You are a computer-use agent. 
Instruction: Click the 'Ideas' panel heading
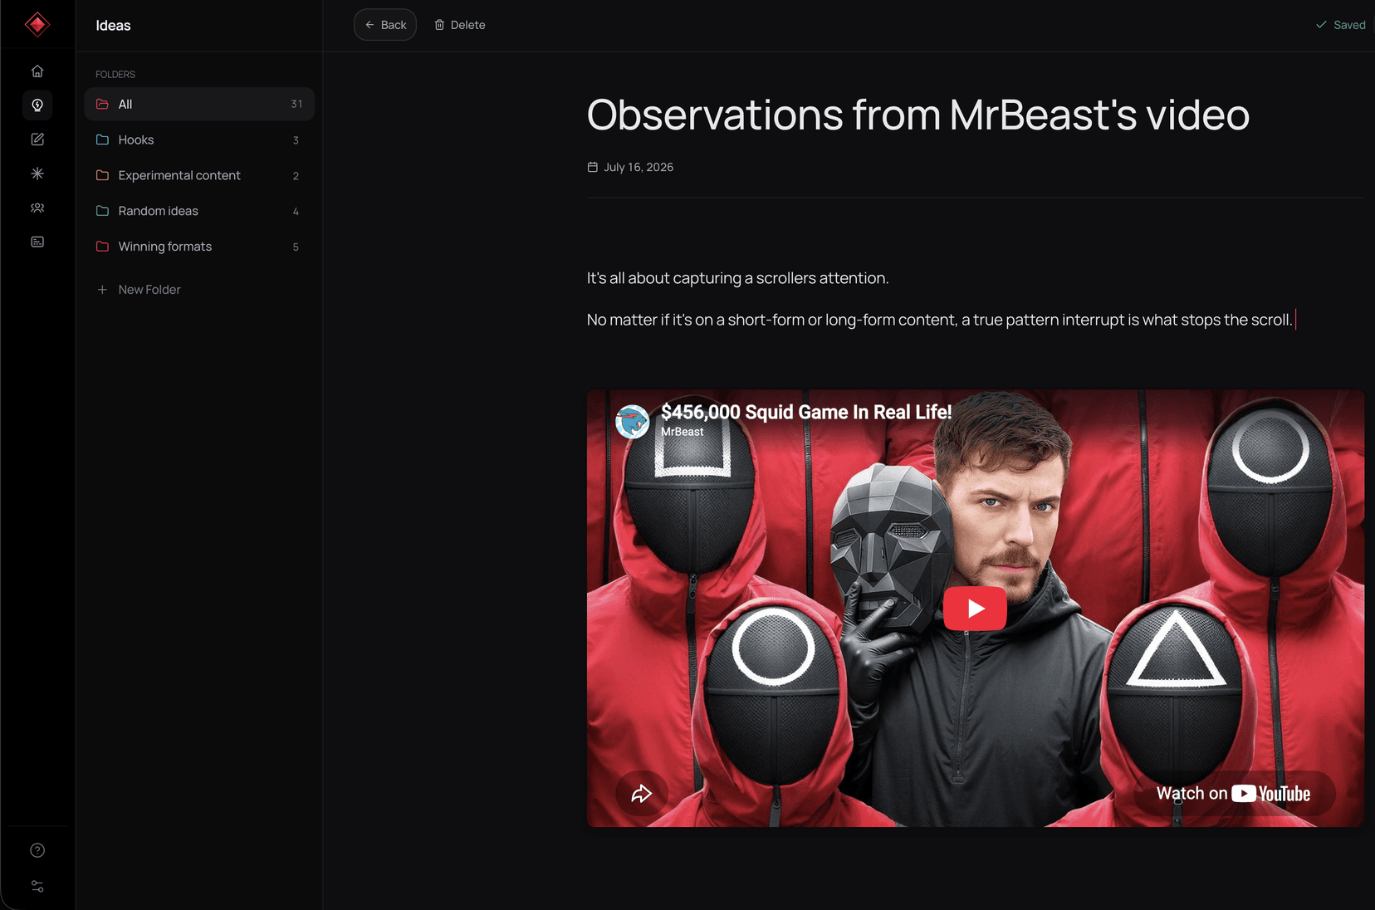(x=113, y=26)
